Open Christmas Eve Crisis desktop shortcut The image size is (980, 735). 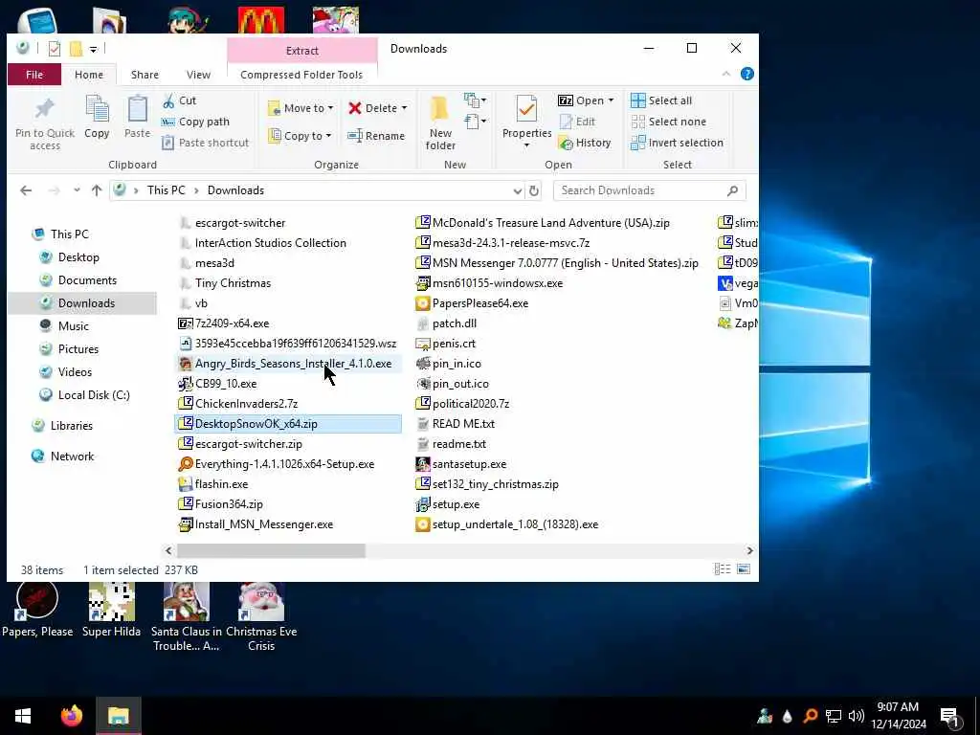(261, 617)
